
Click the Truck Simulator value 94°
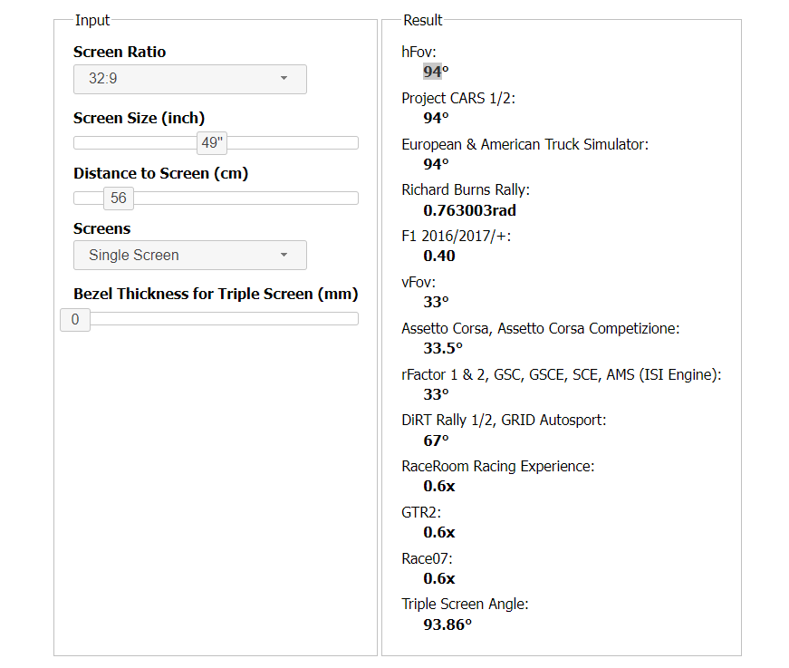[436, 164]
